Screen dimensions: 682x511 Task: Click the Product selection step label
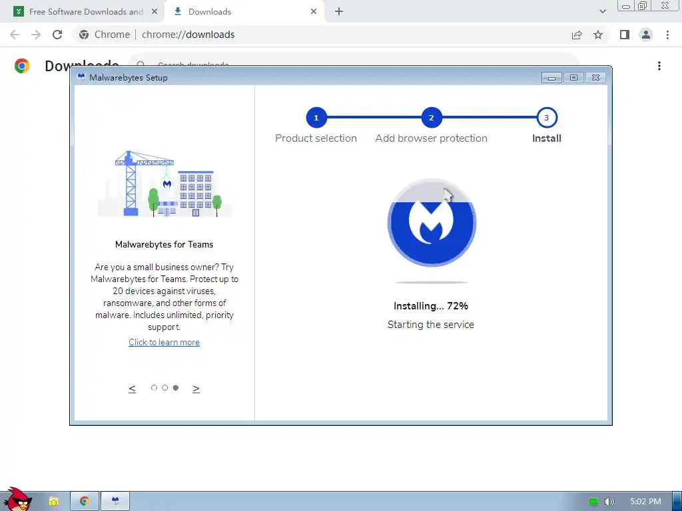316,138
